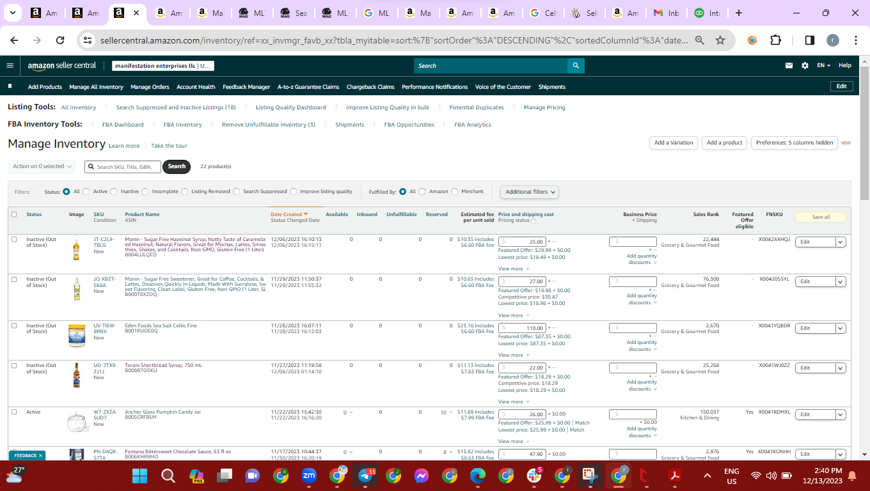Open Add Products in the navigation bar
Image resolution: width=870 pixels, height=491 pixels.
(45, 87)
